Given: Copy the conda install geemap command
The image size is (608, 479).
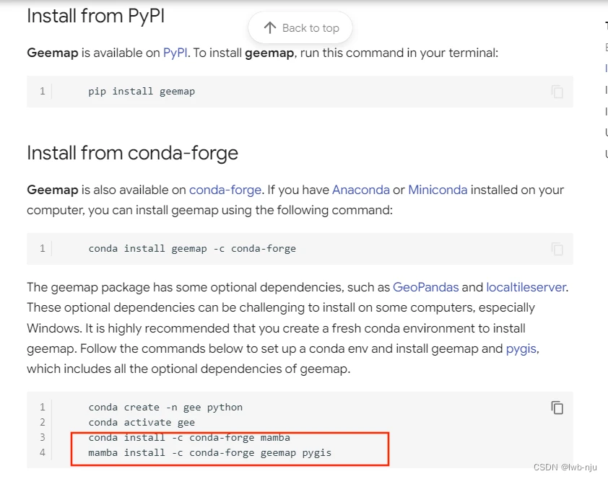Looking at the screenshot, I should [557, 249].
